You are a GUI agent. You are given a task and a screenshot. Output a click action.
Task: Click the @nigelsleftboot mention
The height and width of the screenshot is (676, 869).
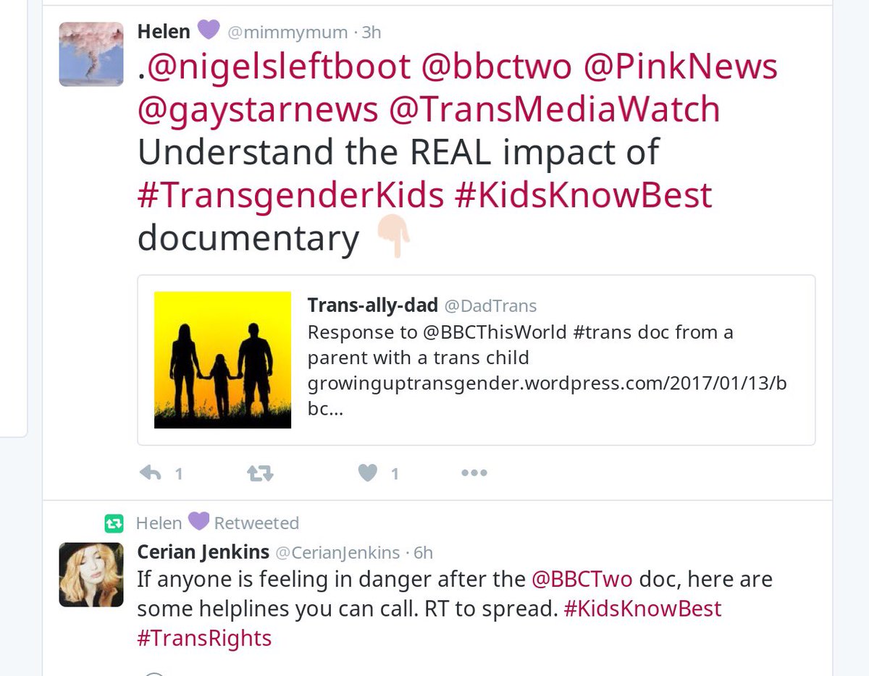pos(278,67)
